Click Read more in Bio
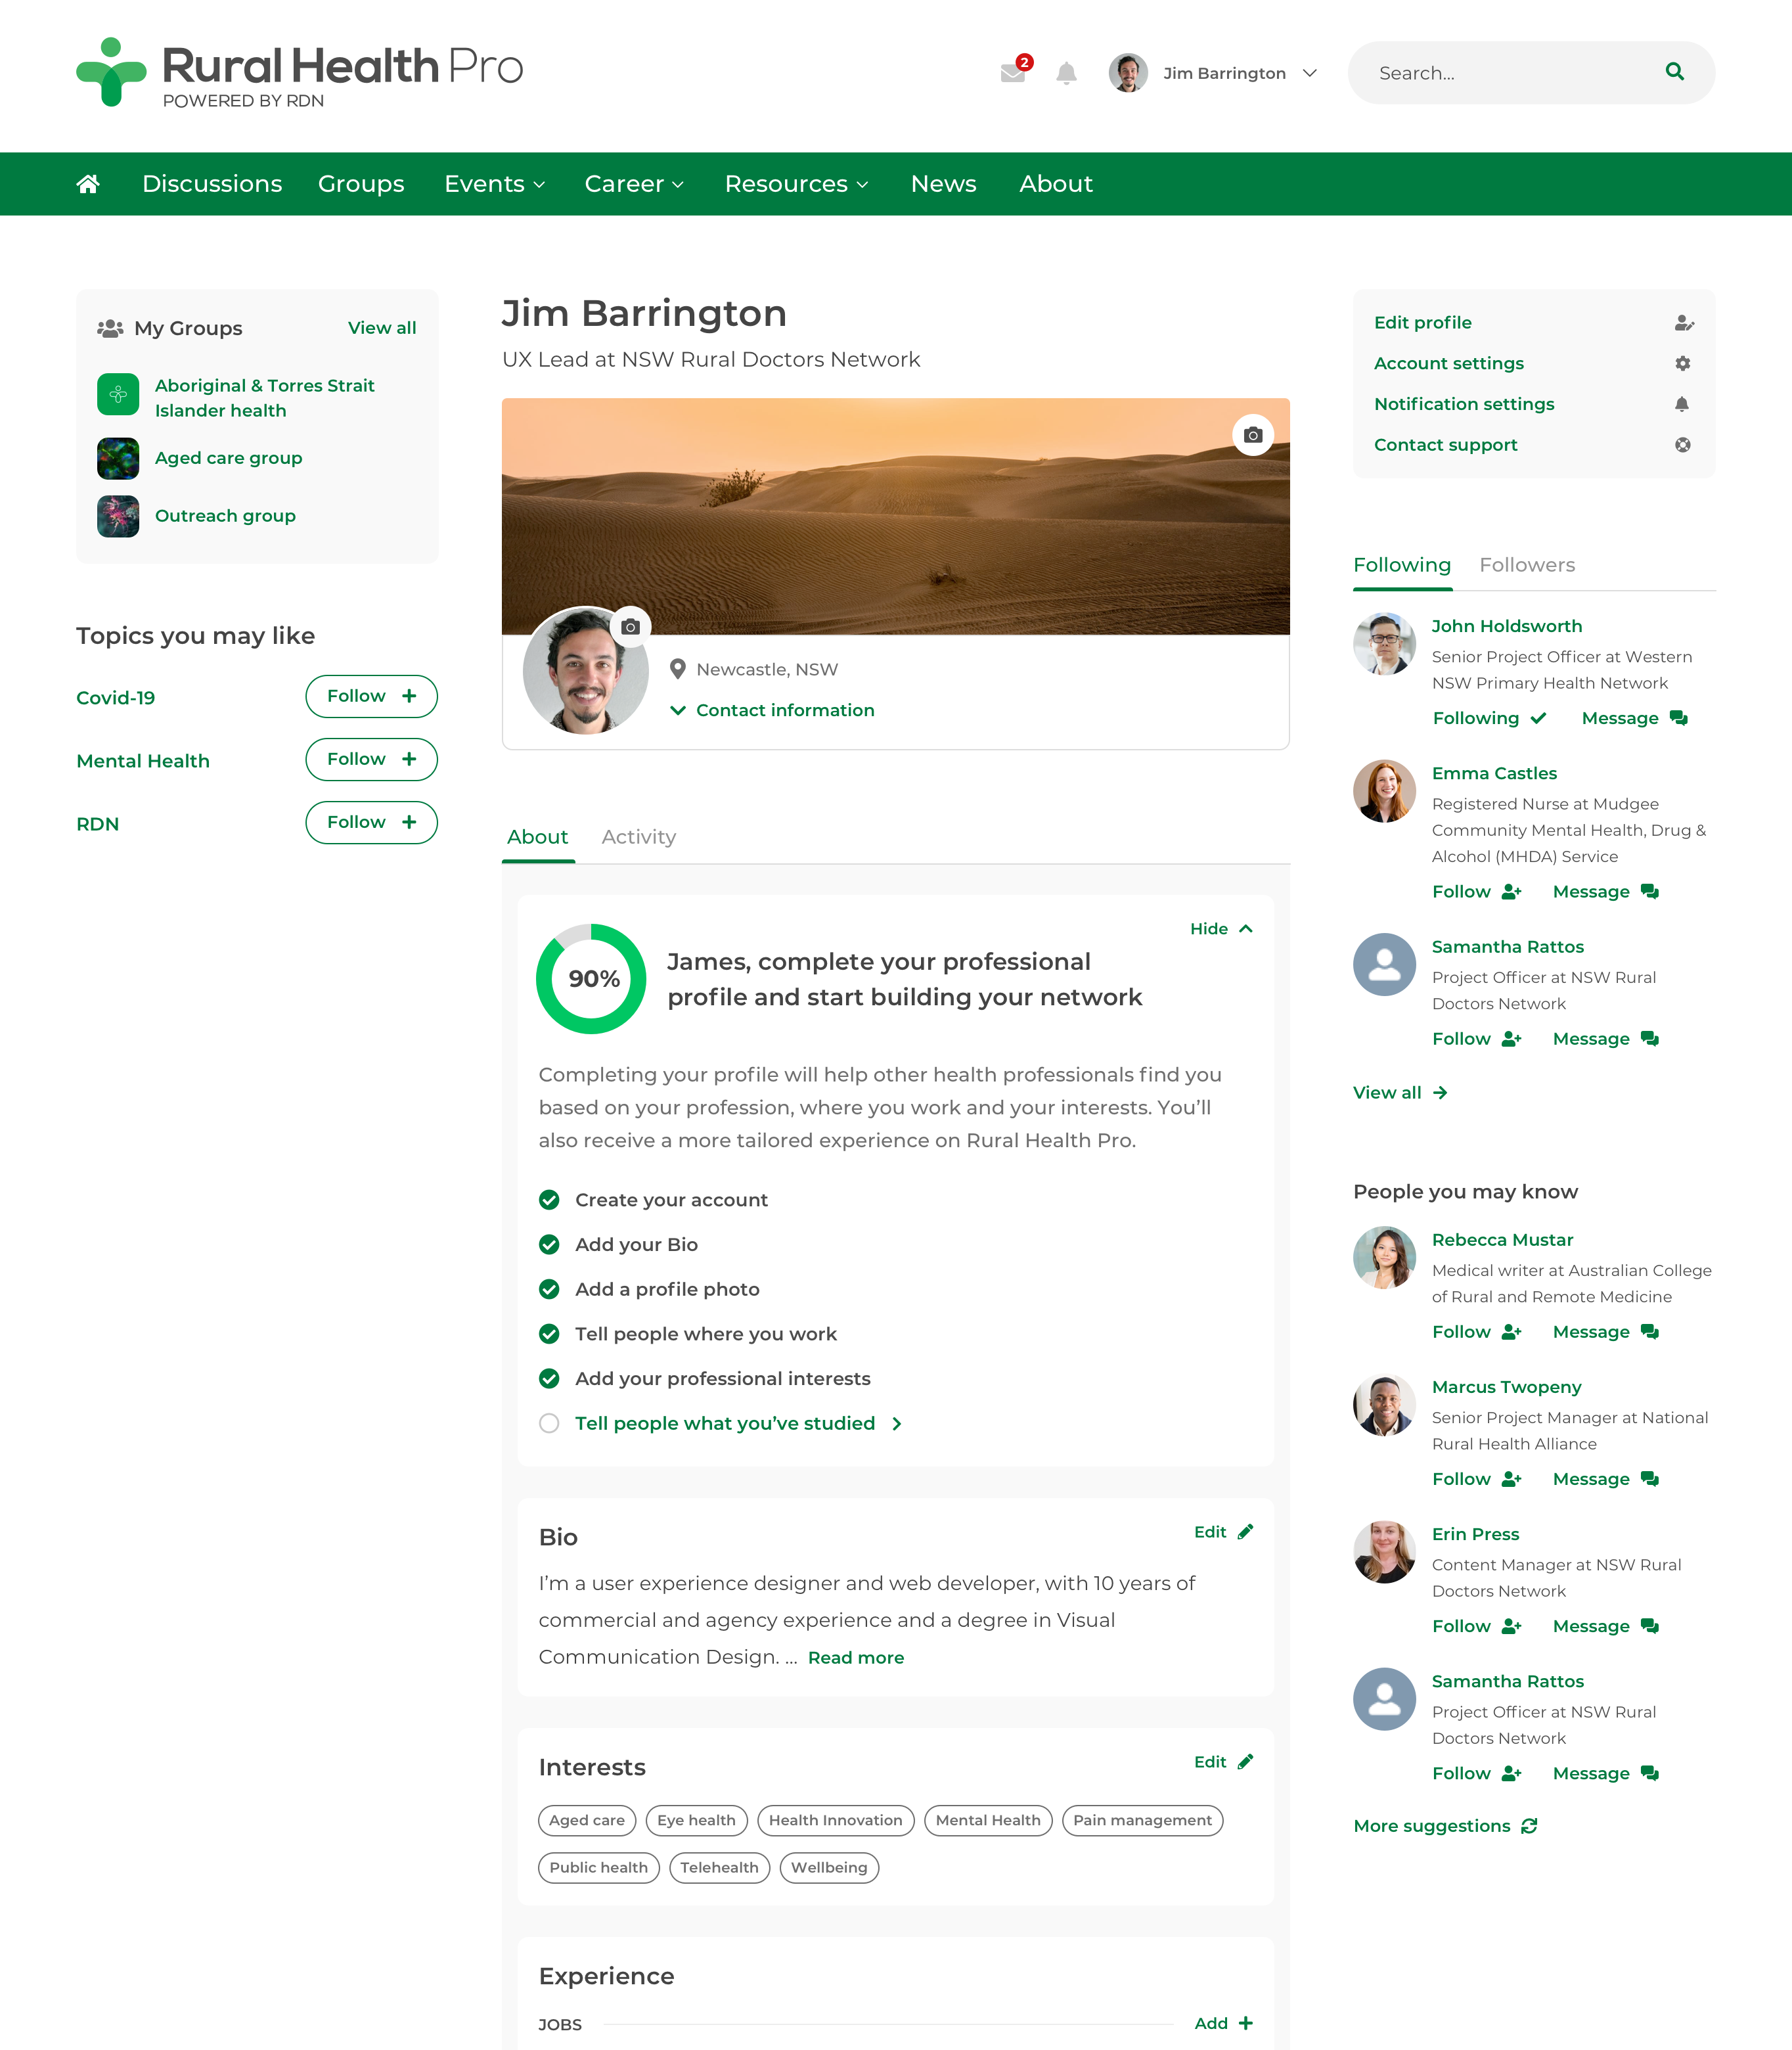The image size is (1792, 2050). point(855,1658)
